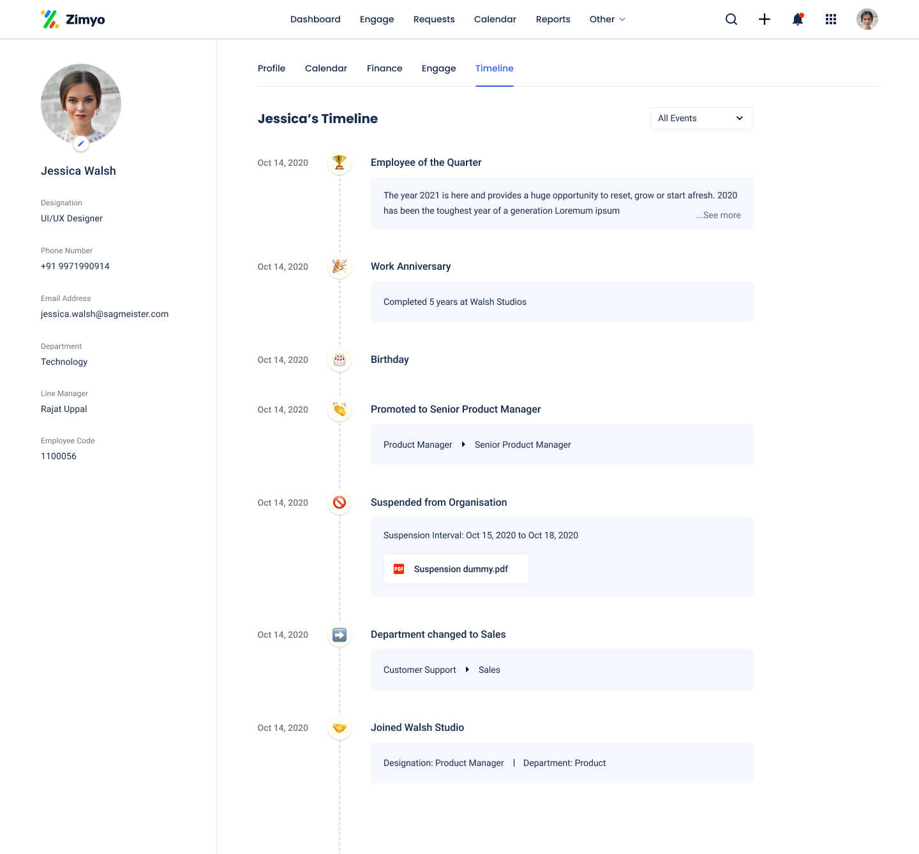
Task: Click the Birthday cake timeline icon
Action: (x=340, y=360)
